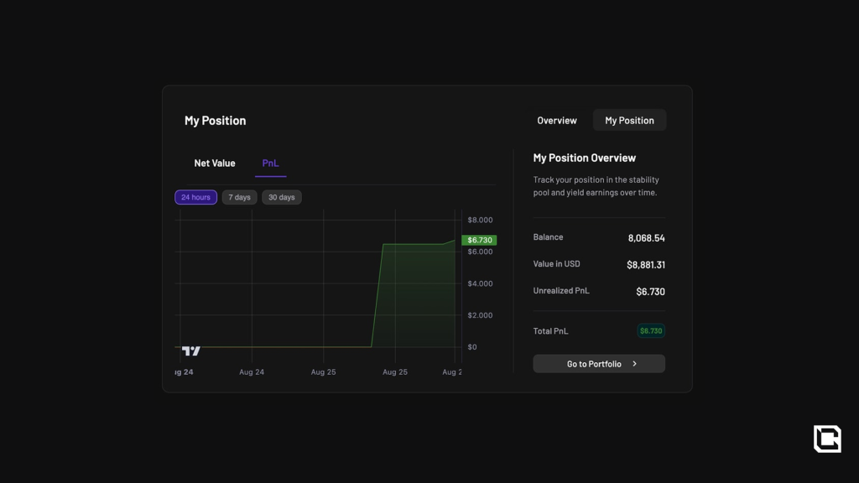Click the brand logo in bottom-right corner

pyautogui.click(x=826, y=439)
